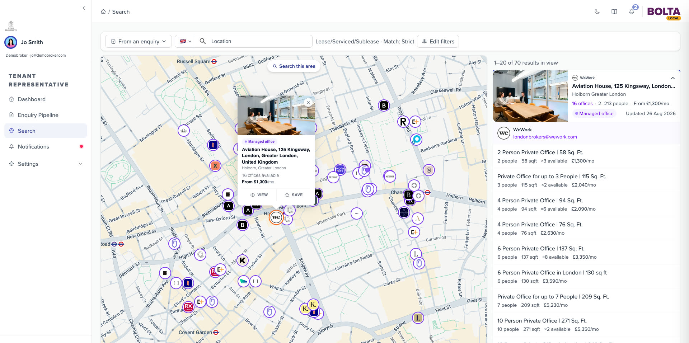Toggle dark mode with the moon icon

[597, 11]
